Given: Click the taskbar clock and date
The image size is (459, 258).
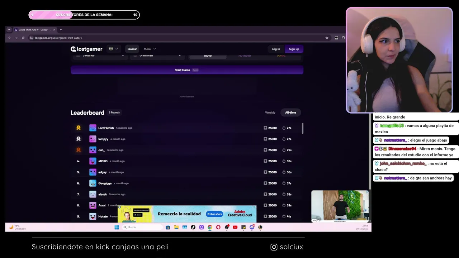Looking at the screenshot, I should point(362,227).
